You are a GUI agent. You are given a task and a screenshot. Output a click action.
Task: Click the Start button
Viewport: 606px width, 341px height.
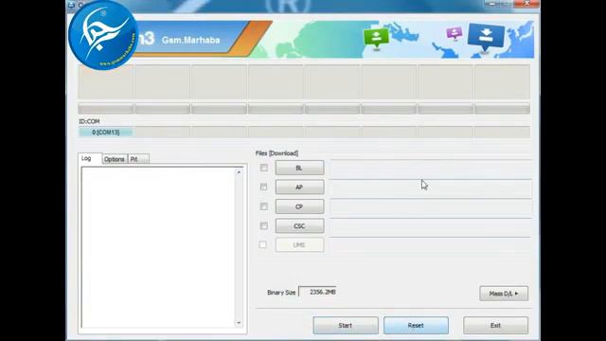[346, 326]
